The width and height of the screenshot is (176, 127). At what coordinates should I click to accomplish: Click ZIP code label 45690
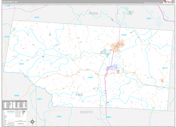124,35
